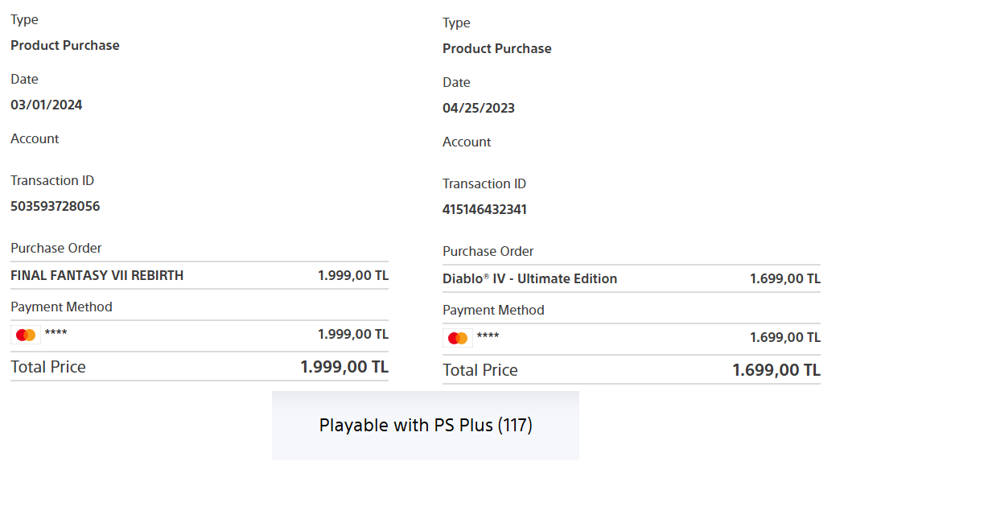984x523 pixels.
Task: Click the Date label above 03/01/2024
Action: pyautogui.click(x=24, y=79)
